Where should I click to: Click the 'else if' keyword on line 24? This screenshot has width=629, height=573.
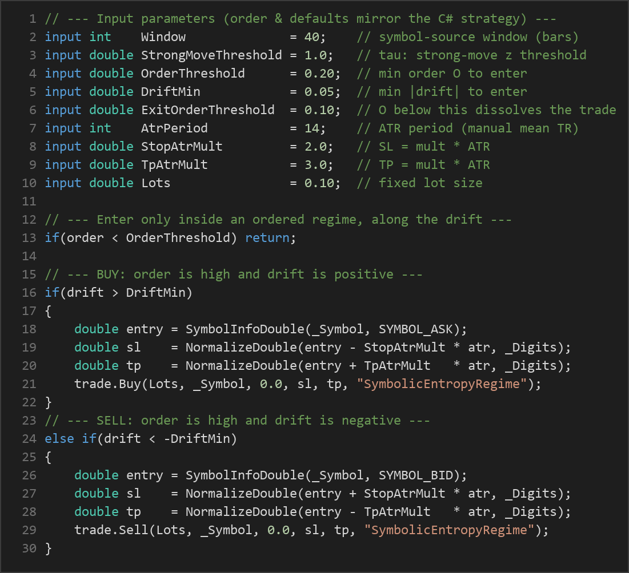(71, 438)
